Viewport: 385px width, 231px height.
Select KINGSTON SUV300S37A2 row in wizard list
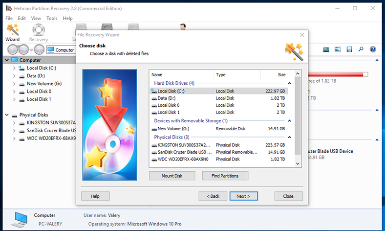(x=219, y=145)
